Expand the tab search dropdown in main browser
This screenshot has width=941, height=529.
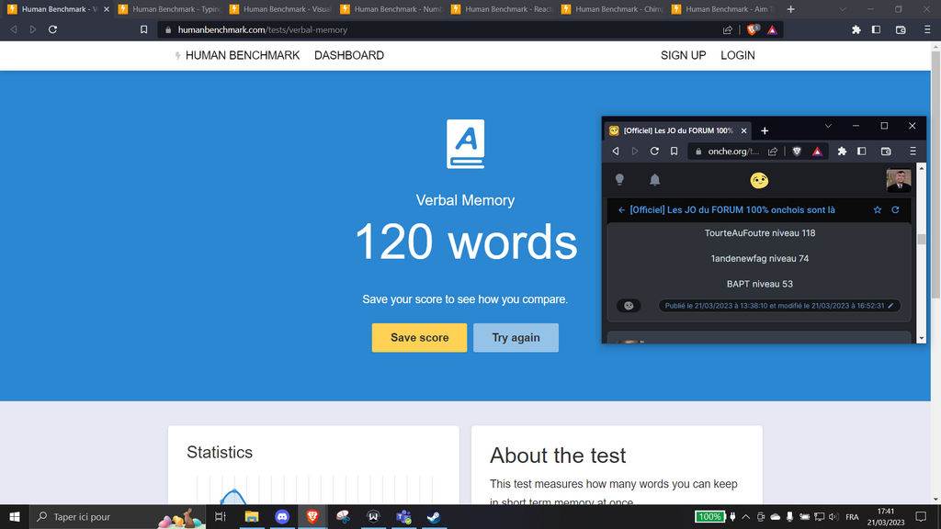[843, 9]
